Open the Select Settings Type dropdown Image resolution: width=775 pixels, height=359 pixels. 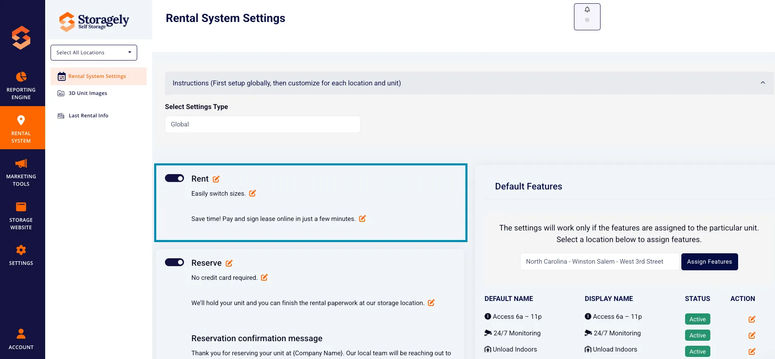pyautogui.click(x=263, y=124)
